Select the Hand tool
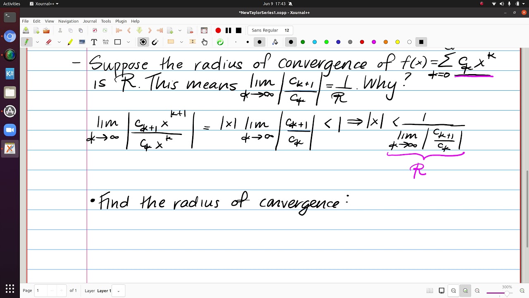Screen dimensions: 529x298 pos(205,42)
